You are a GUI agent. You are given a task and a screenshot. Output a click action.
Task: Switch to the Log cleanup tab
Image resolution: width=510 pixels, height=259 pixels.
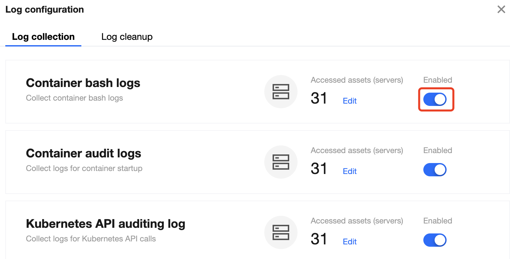127,37
